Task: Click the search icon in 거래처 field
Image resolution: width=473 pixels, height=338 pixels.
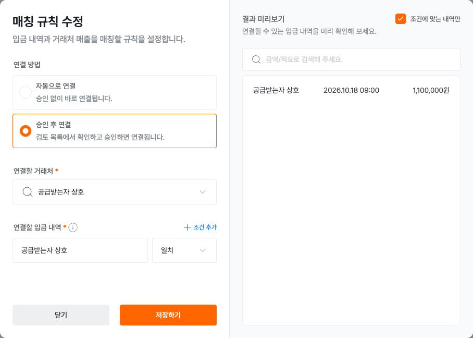Action: 28,192
